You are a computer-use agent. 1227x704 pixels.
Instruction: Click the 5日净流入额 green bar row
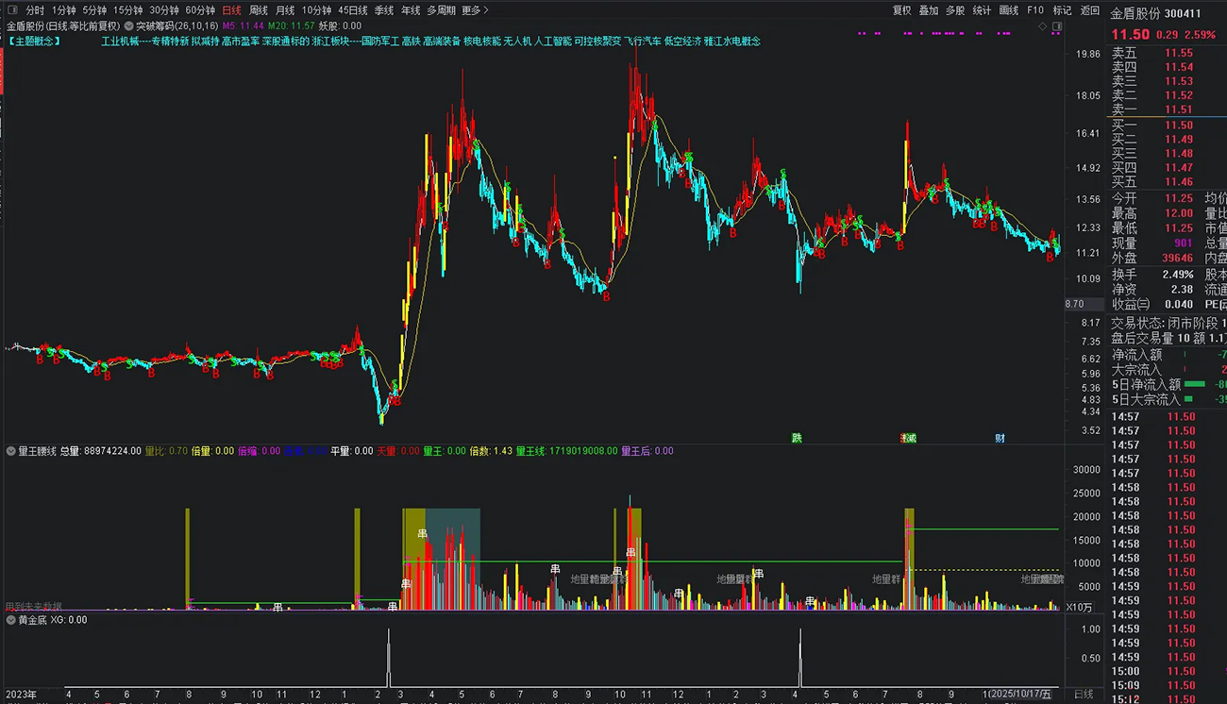click(x=1167, y=384)
